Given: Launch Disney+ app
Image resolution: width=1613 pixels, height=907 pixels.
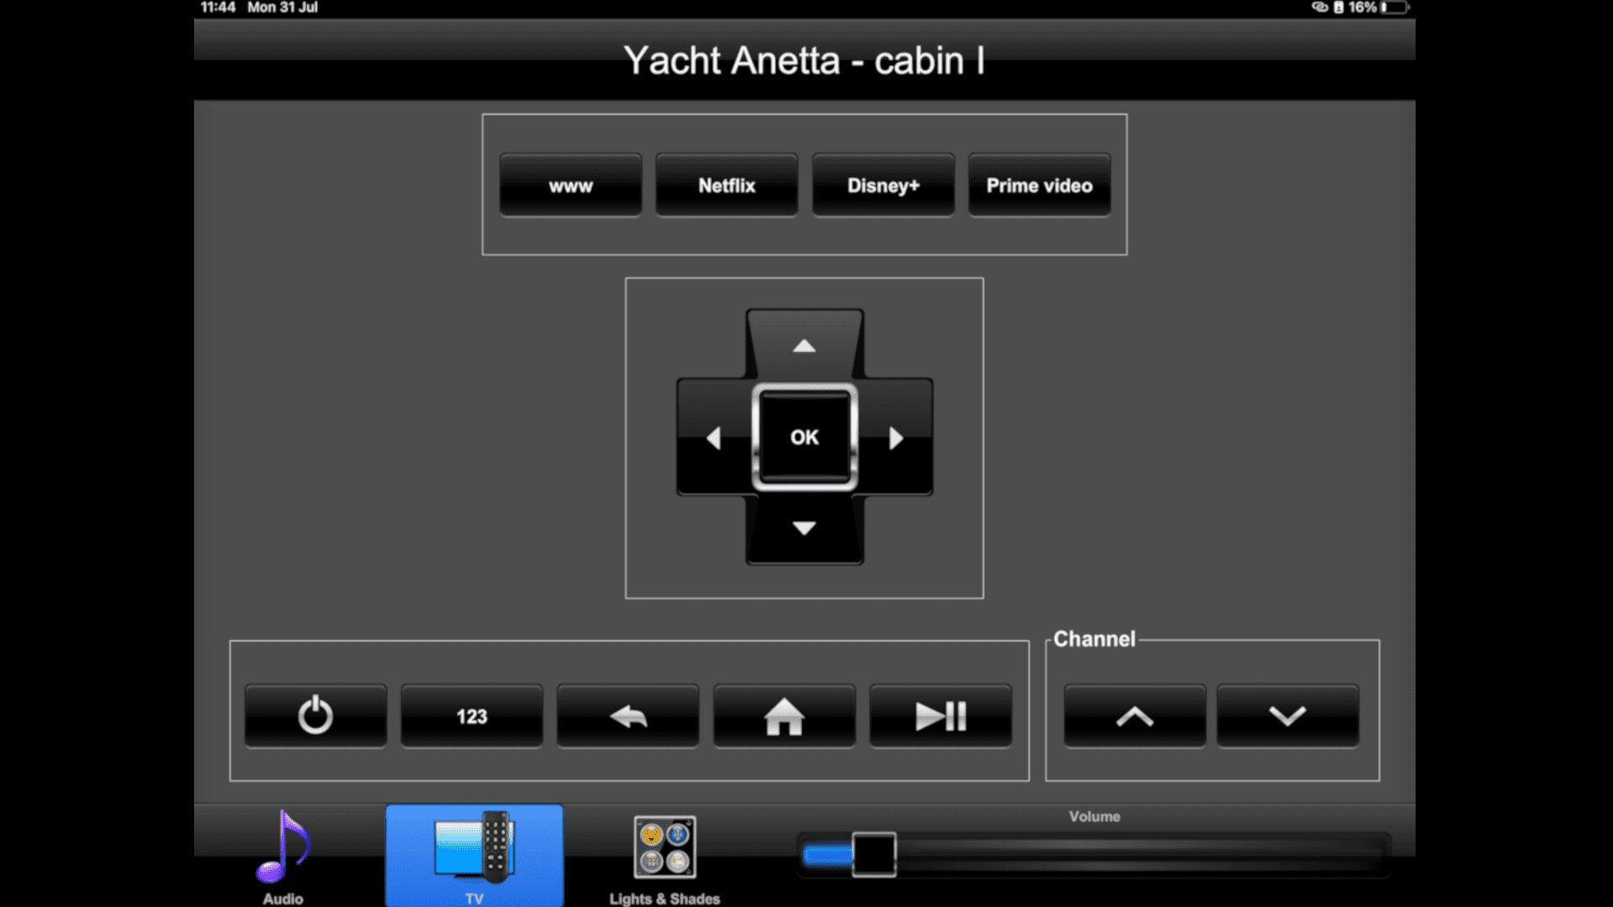Looking at the screenshot, I should tap(883, 185).
